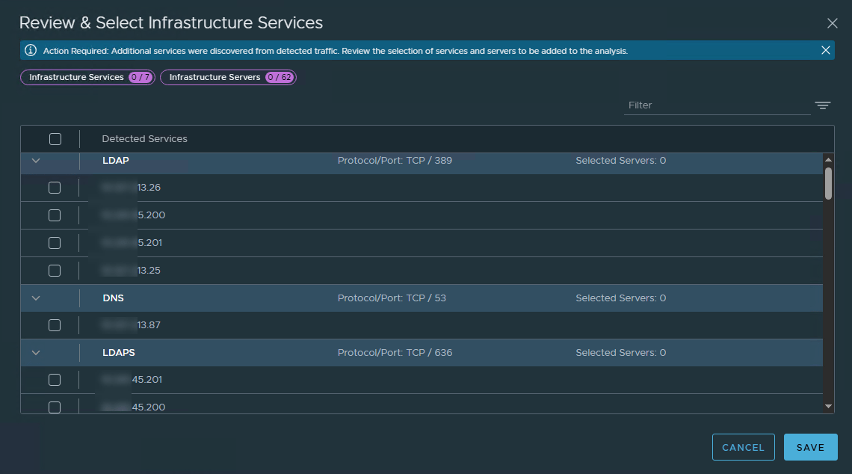Click into the Filter text field
The height and width of the screenshot is (474, 852).
[x=717, y=105]
